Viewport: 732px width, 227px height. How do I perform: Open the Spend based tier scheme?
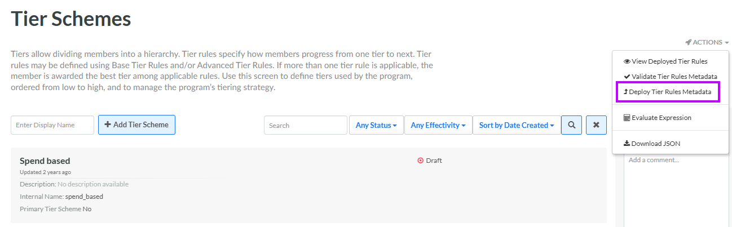(45, 161)
